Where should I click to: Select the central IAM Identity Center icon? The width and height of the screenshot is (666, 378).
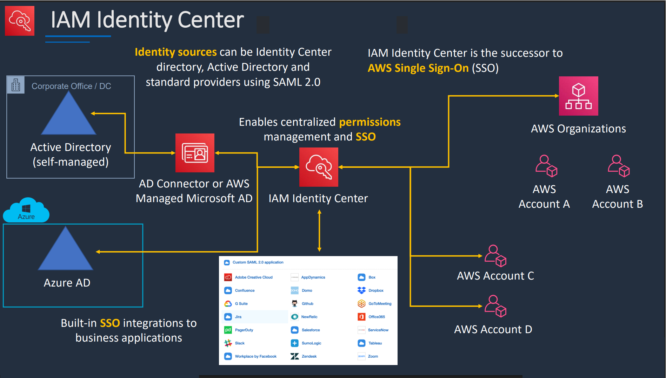(319, 167)
